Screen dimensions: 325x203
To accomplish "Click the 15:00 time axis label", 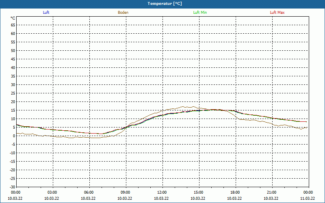I will pos(199,192).
